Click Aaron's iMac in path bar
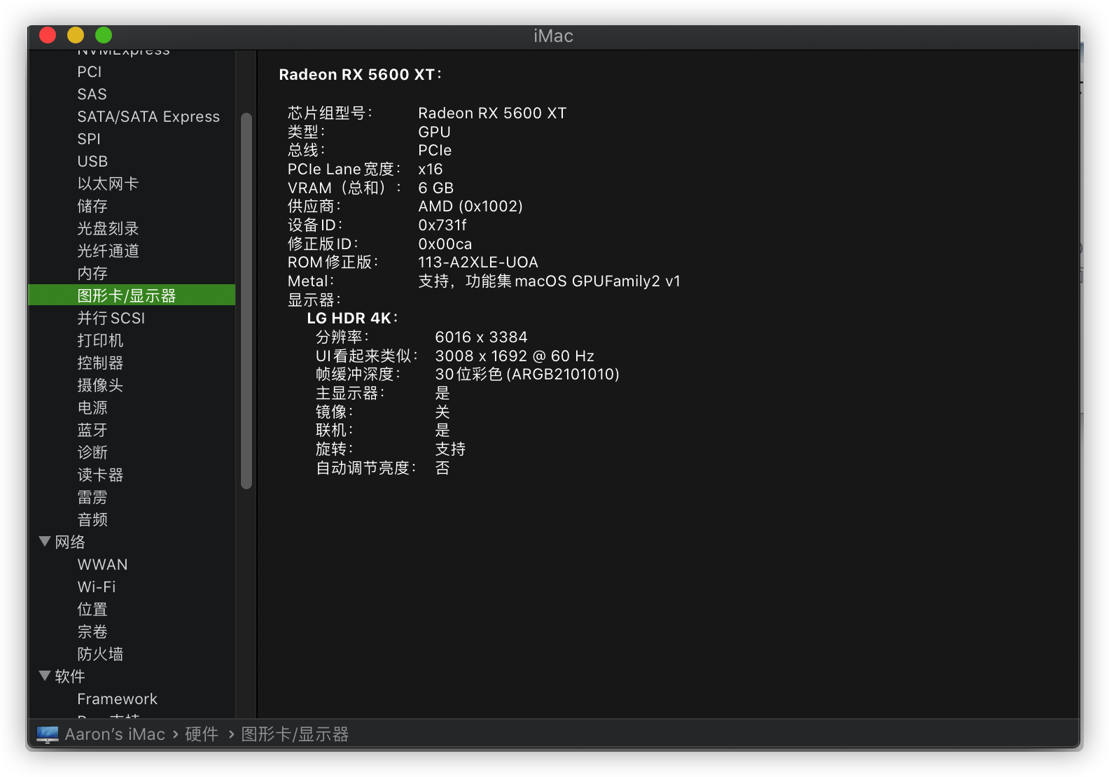This screenshot has height=777, width=1109. 115,734
